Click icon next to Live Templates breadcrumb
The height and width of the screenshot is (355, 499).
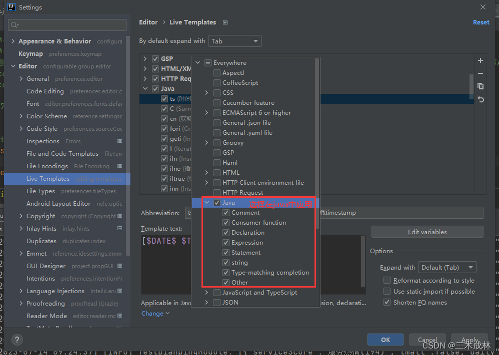(x=225, y=22)
